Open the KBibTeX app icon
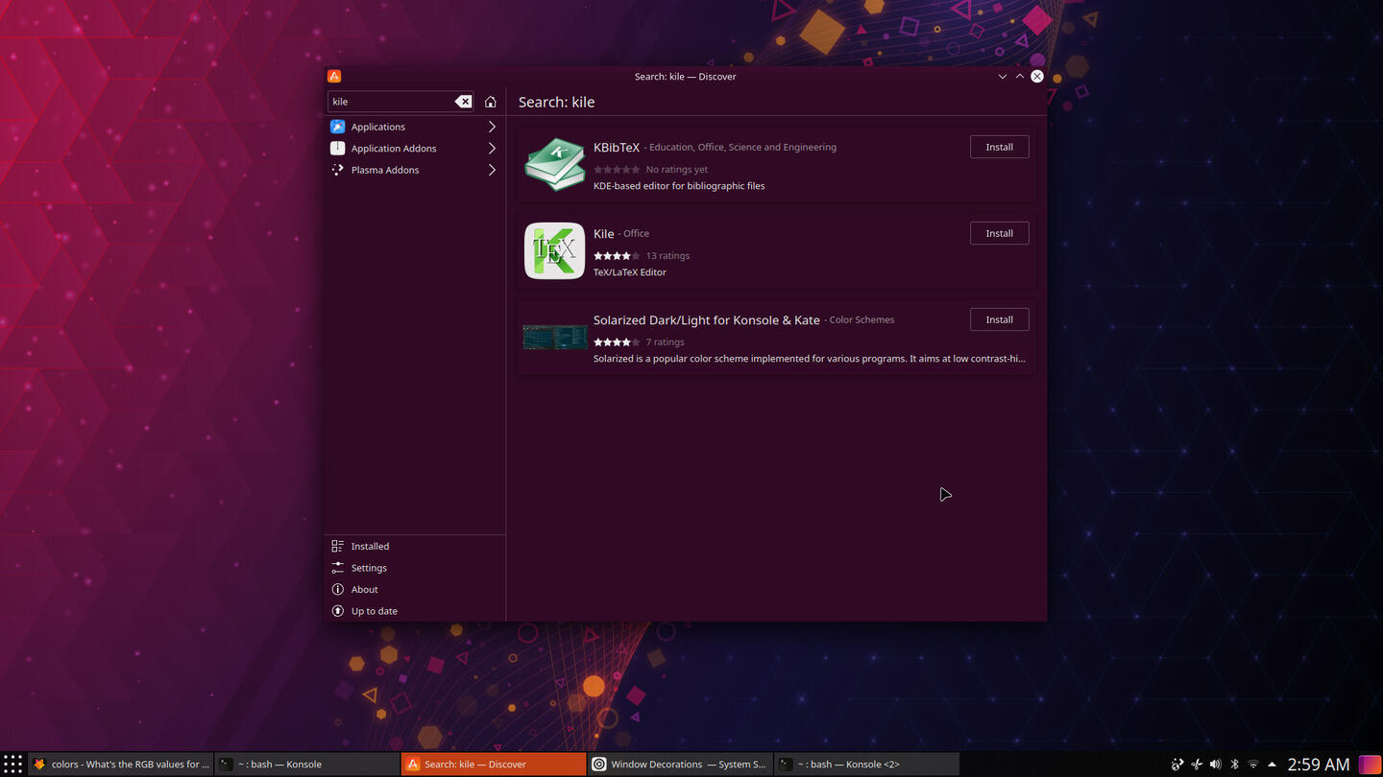 click(x=554, y=164)
